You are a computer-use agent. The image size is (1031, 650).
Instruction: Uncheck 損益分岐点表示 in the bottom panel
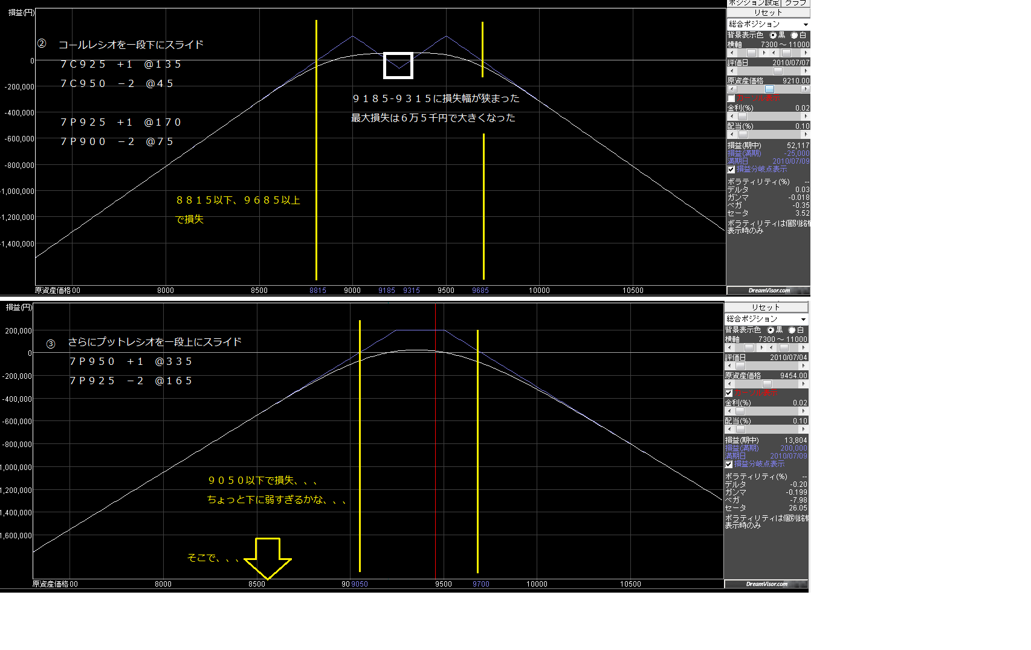coord(729,465)
